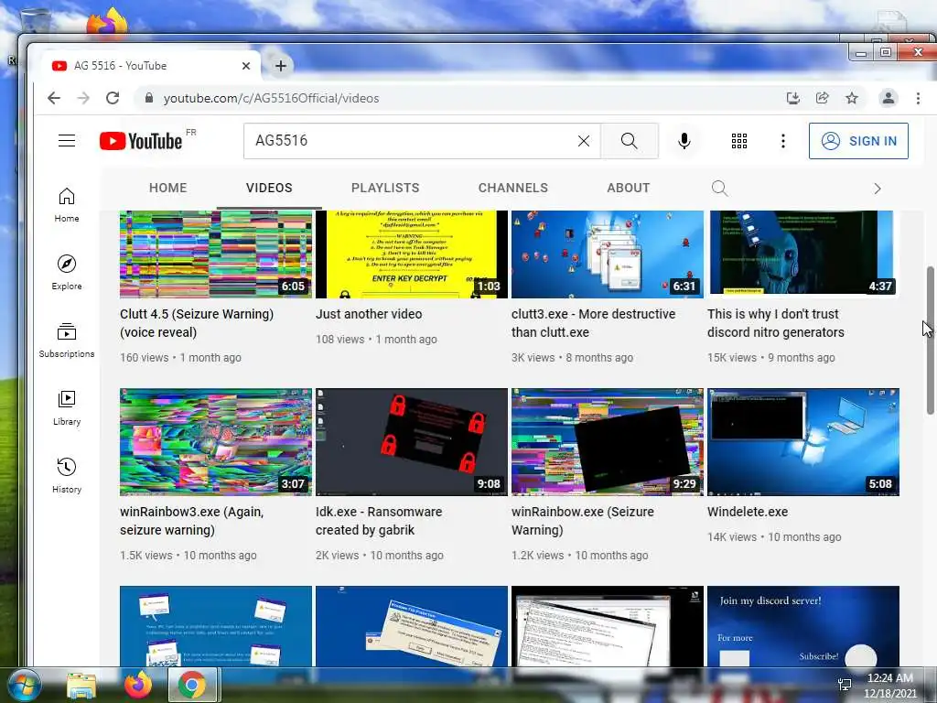The image size is (937, 703).
Task: Open the YouTube apps grid
Action: [739, 141]
